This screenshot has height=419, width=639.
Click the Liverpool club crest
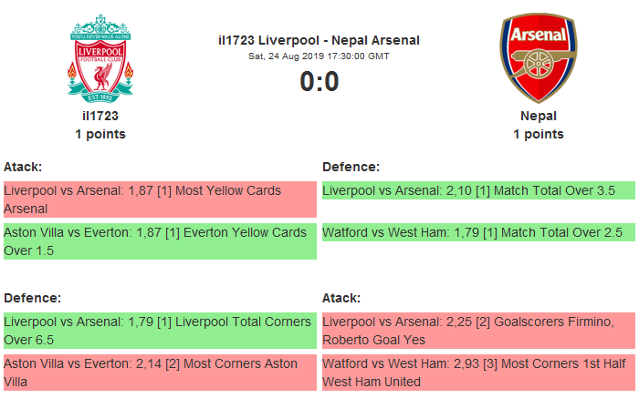point(100,58)
